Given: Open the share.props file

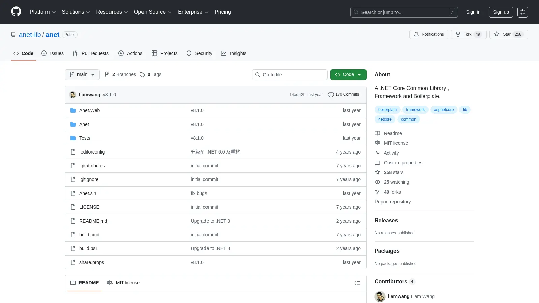Looking at the screenshot, I should point(92,262).
